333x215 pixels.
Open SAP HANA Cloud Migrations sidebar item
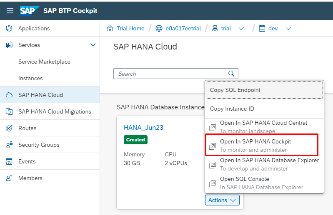point(50,111)
